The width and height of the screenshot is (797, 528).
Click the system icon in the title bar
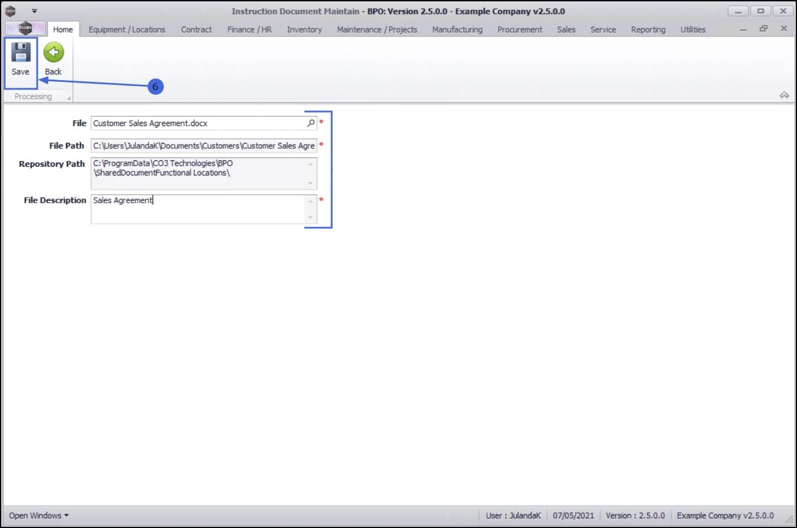[x=10, y=11]
